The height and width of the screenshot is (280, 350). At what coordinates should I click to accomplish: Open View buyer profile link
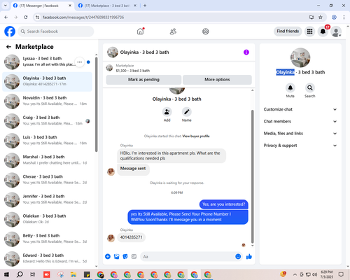coord(196,136)
